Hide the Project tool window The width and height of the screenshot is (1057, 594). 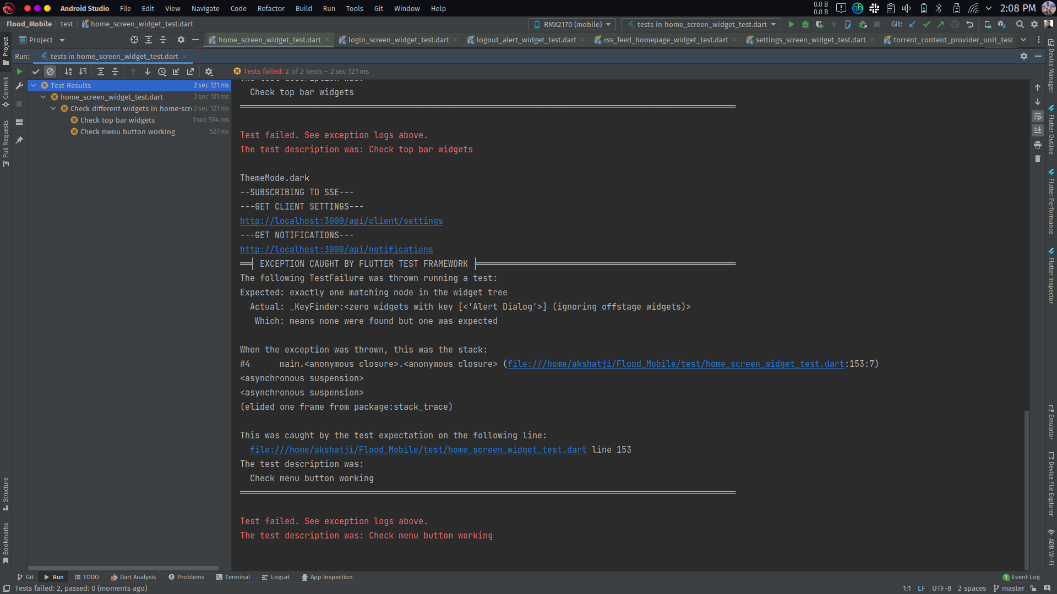(x=195, y=40)
